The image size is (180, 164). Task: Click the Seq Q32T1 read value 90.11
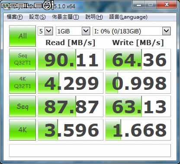[71, 59]
